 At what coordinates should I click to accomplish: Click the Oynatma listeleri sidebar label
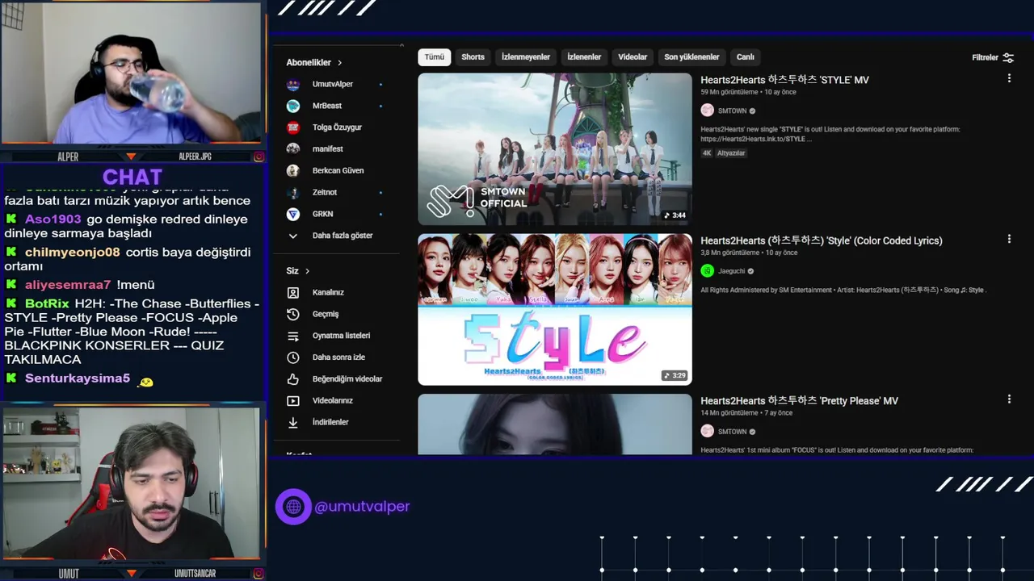341,336
